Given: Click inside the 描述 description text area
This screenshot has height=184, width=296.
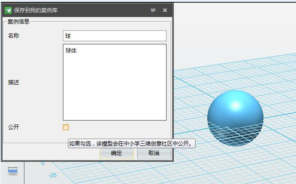Looking at the screenshot, I should click(115, 86).
